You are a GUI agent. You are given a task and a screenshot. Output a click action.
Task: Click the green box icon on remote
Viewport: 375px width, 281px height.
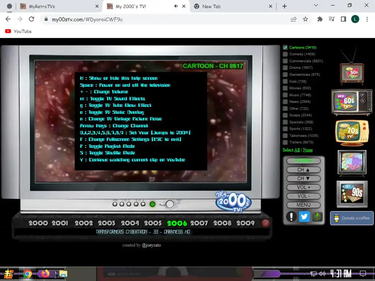[x=317, y=217]
